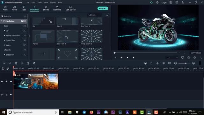This screenshot has height=115, width=204.
Task: Open Photoshop from the taskbar
Action: click(x=120, y=112)
